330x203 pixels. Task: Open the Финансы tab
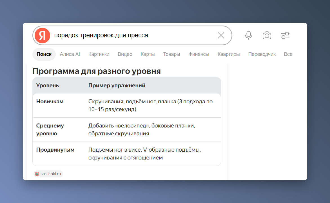(x=199, y=54)
